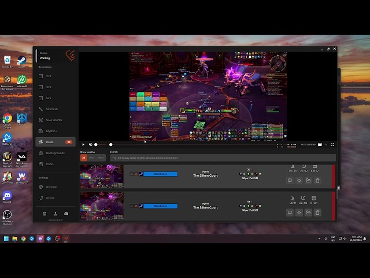Open File Explorer from the taskbar

click(15, 239)
